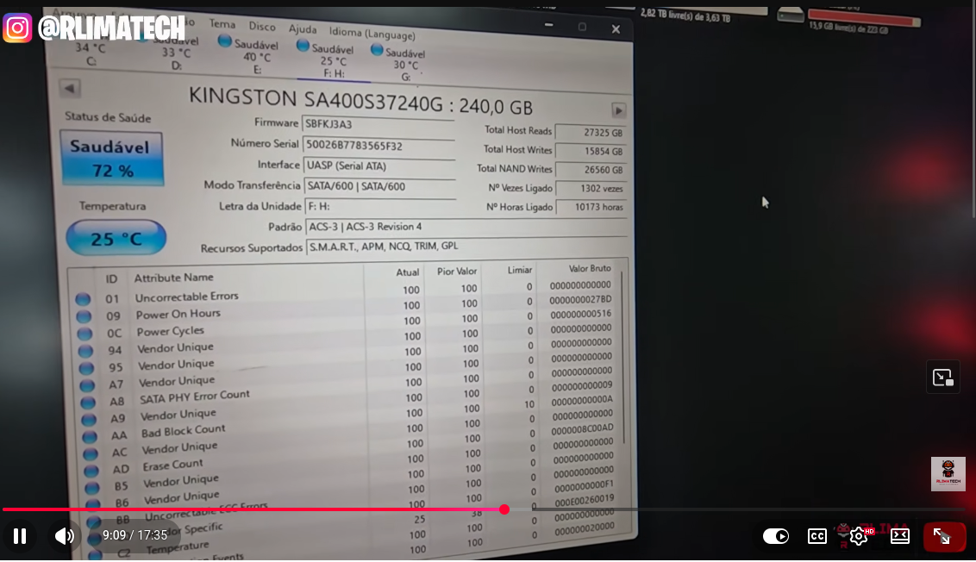976x562 pixels.
Task: Click Total NAND Writes value 26560 GB
Action: pyautogui.click(x=591, y=170)
